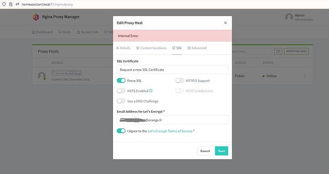Click the Save button
Image resolution: width=329 pixels, height=174 pixels.
click(222, 151)
